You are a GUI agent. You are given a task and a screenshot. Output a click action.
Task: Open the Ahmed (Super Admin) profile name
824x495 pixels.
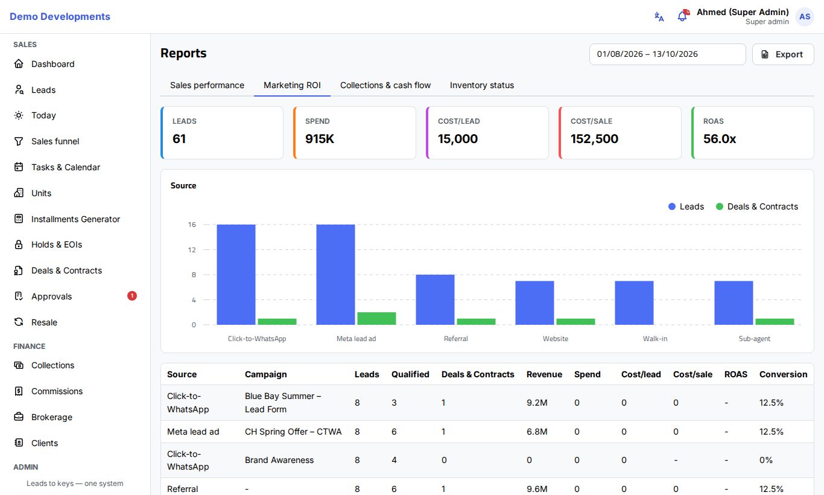pos(743,12)
